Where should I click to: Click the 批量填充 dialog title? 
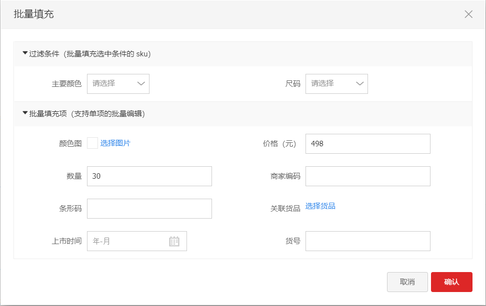(x=33, y=14)
